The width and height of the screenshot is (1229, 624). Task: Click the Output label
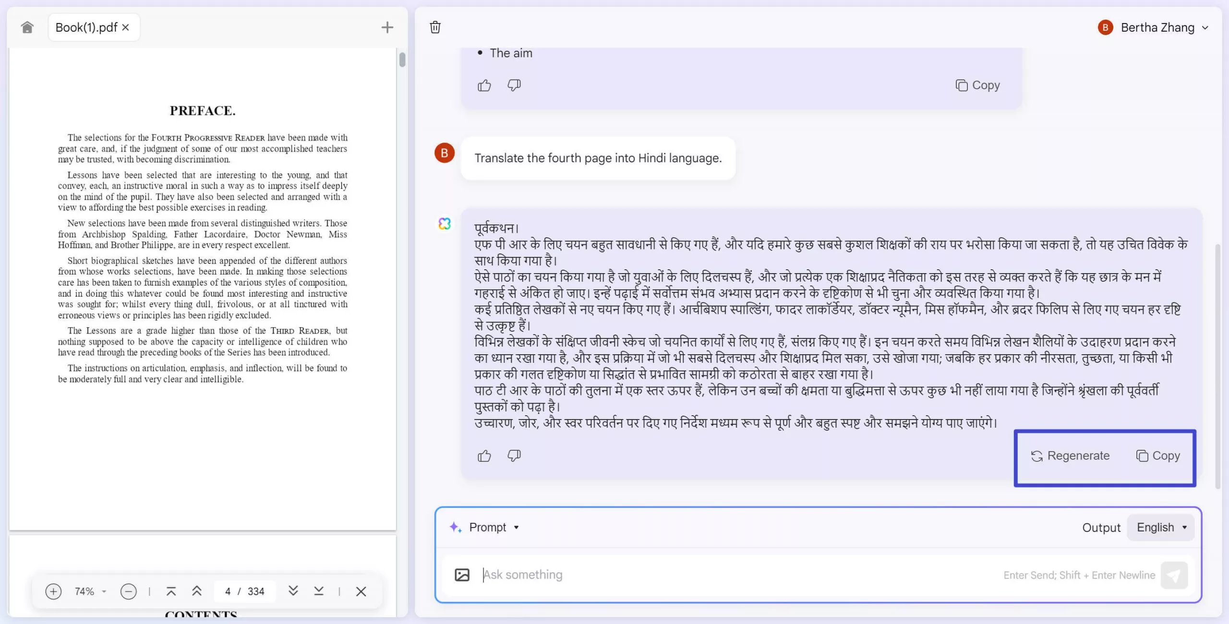(1101, 528)
